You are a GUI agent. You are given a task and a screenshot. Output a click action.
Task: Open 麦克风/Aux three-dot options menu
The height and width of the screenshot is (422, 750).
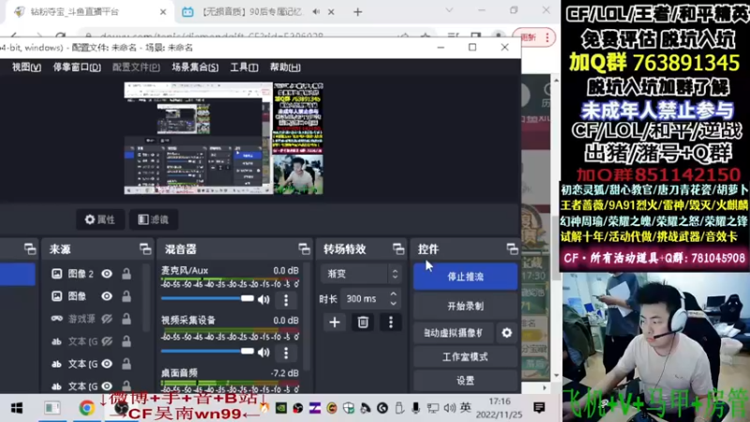(286, 300)
